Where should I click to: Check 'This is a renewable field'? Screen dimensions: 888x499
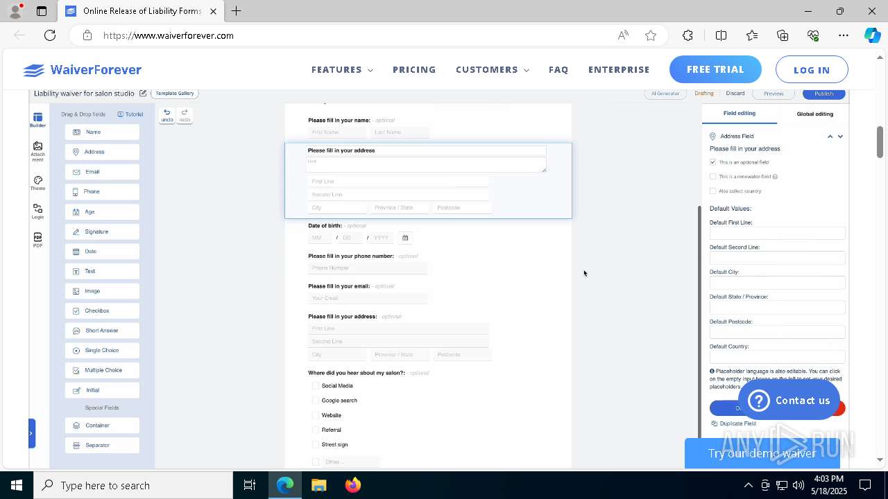tap(712, 177)
